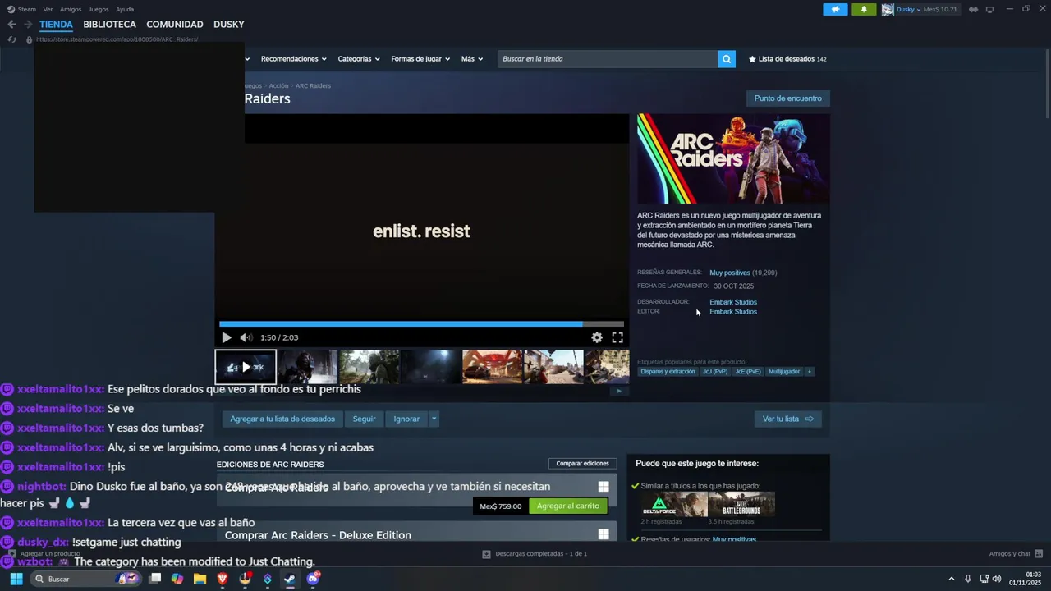This screenshot has width=1051, height=591.
Task: Open Task View on taskbar
Action: (x=155, y=579)
